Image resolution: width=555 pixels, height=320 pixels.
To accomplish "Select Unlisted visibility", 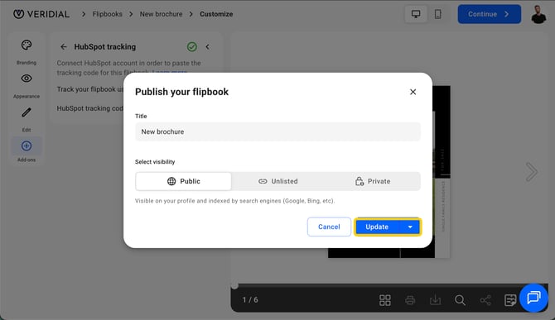I will click(x=278, y=181).
